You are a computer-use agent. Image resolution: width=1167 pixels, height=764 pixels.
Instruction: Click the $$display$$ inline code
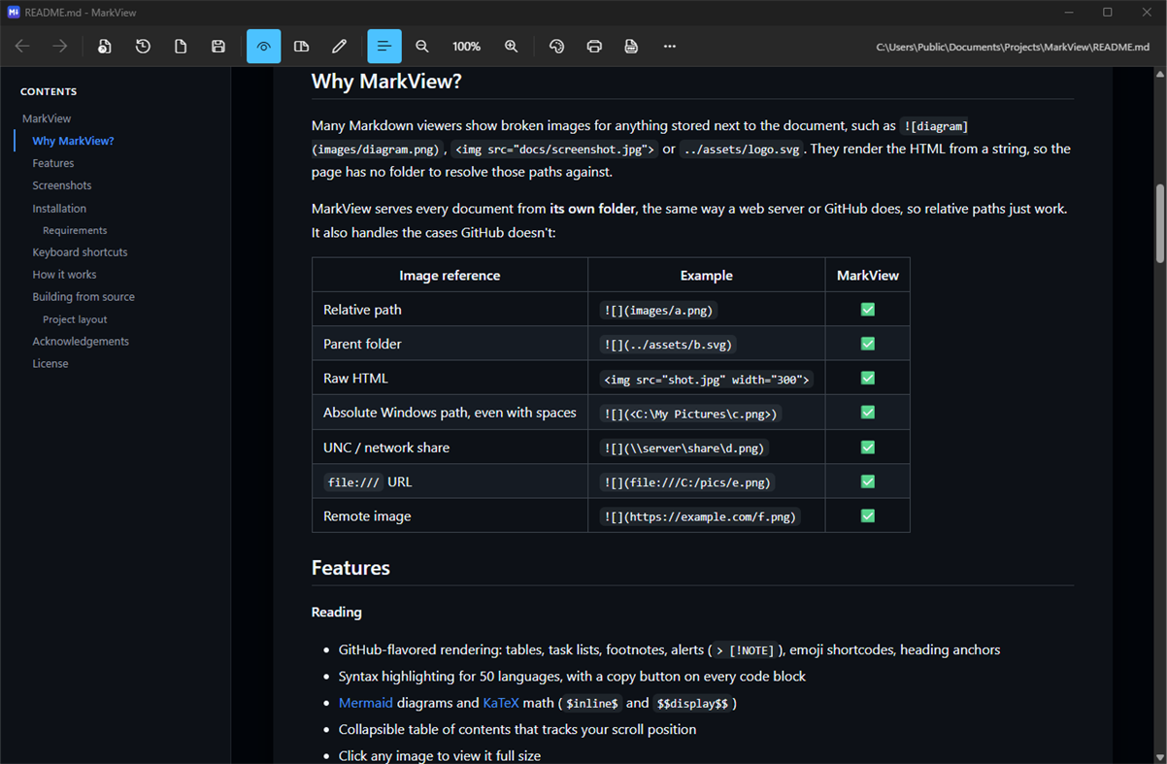tap(692, 704)
